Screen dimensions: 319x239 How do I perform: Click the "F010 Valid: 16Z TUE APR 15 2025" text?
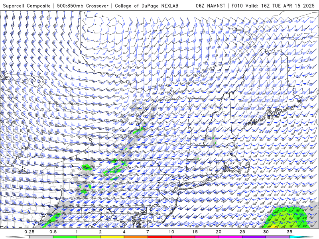273,6
